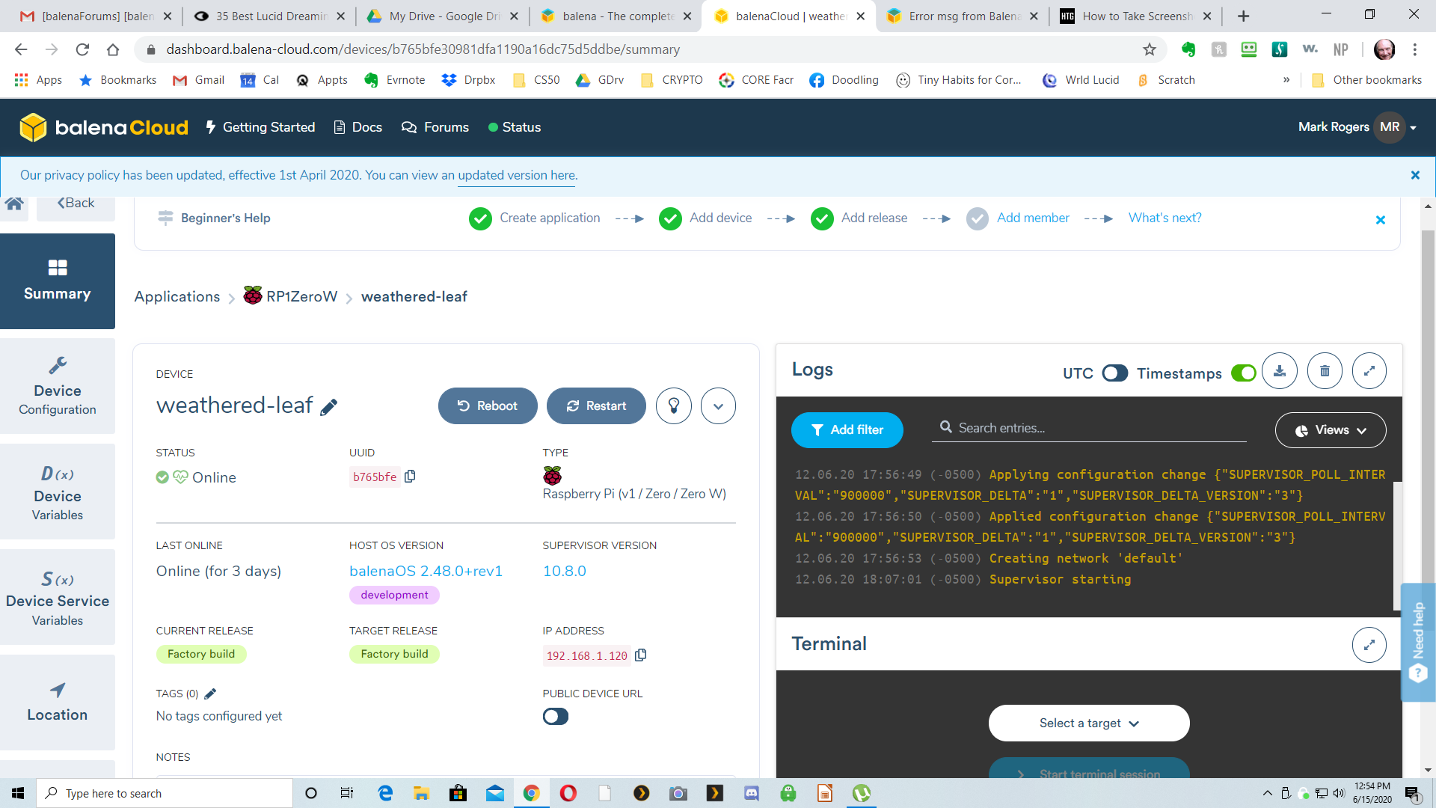Open Device Service Variables sidebar tab
Image resolution: width=1436 pixels, height=808 pixels.
(58, 597)
